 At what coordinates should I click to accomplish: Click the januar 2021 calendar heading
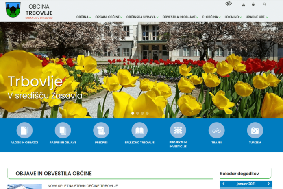click(246, 184)
